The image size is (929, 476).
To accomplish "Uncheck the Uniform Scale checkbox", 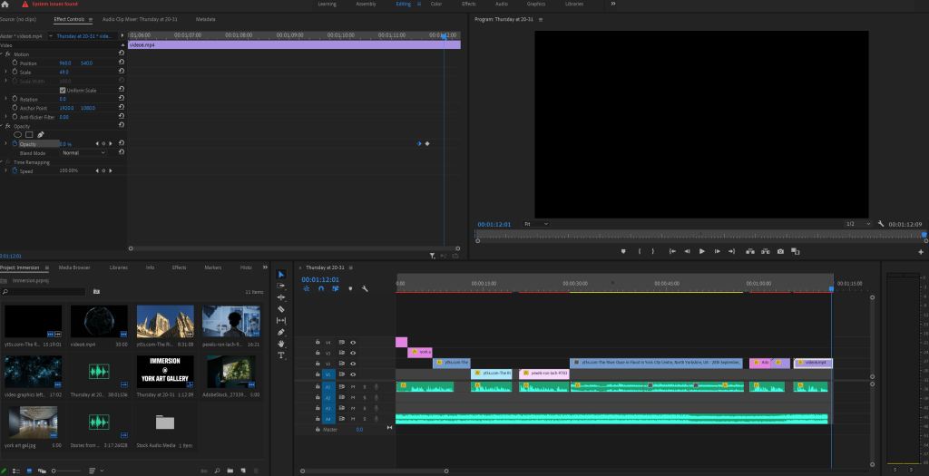I will [62, 90].
